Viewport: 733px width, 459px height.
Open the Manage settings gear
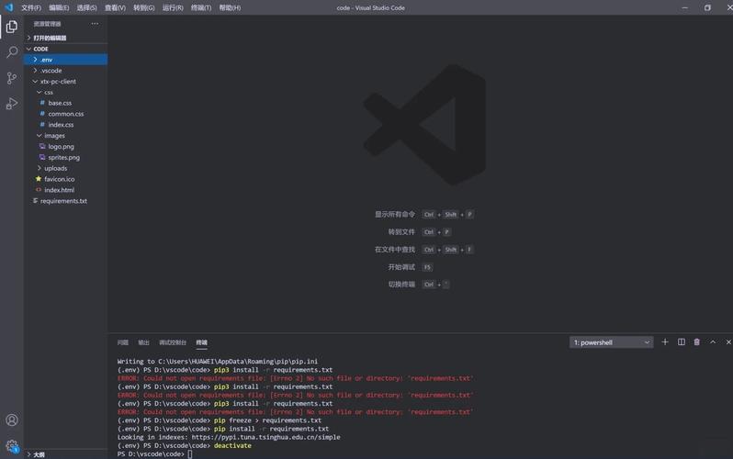point(12,446)
